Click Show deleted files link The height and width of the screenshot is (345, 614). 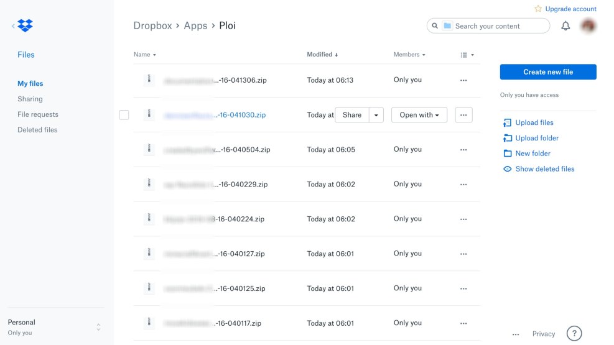(x=545, y=169)
